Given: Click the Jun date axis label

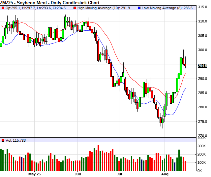Looking at the screenshot, I should pos(78,174).
